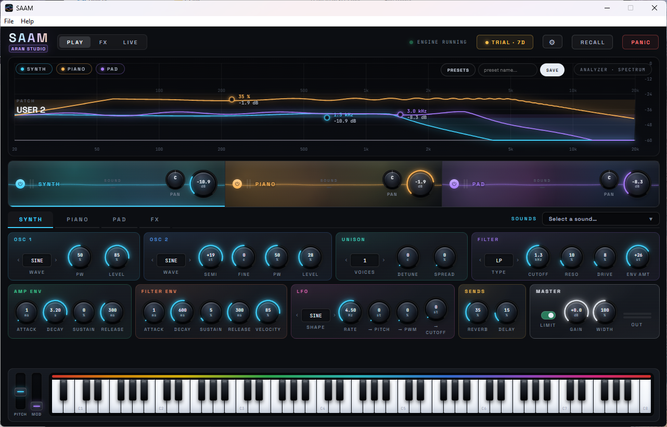Open the settings gear button
Screen dimensions: 667x427
point(552,42)
